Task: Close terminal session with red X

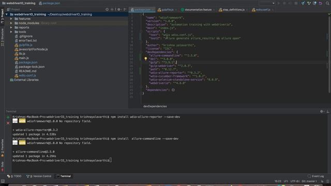Action: click(8, 123)
